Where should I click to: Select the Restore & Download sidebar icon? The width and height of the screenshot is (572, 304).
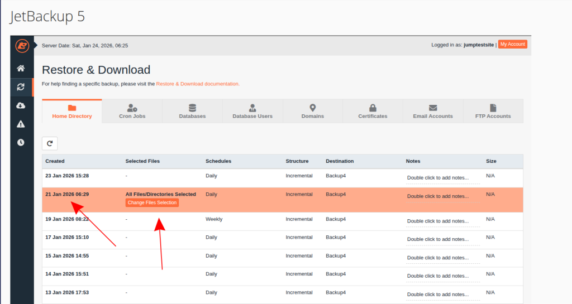coord(21,86)
